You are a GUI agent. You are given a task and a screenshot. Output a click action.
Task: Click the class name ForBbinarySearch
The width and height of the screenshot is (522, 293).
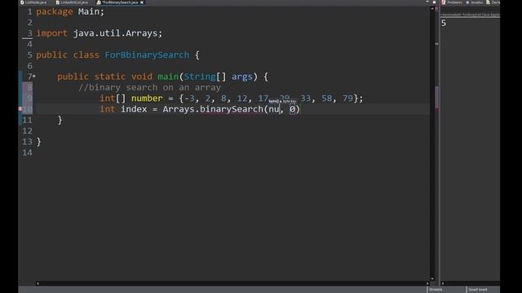[147, 55]
